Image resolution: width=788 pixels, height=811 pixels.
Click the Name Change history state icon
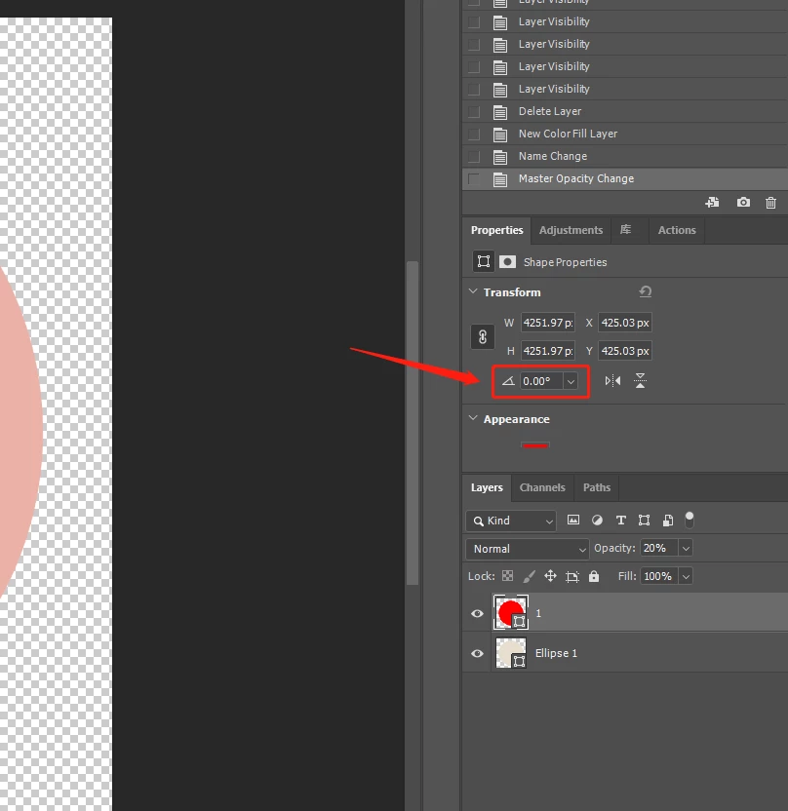(499, 157)
